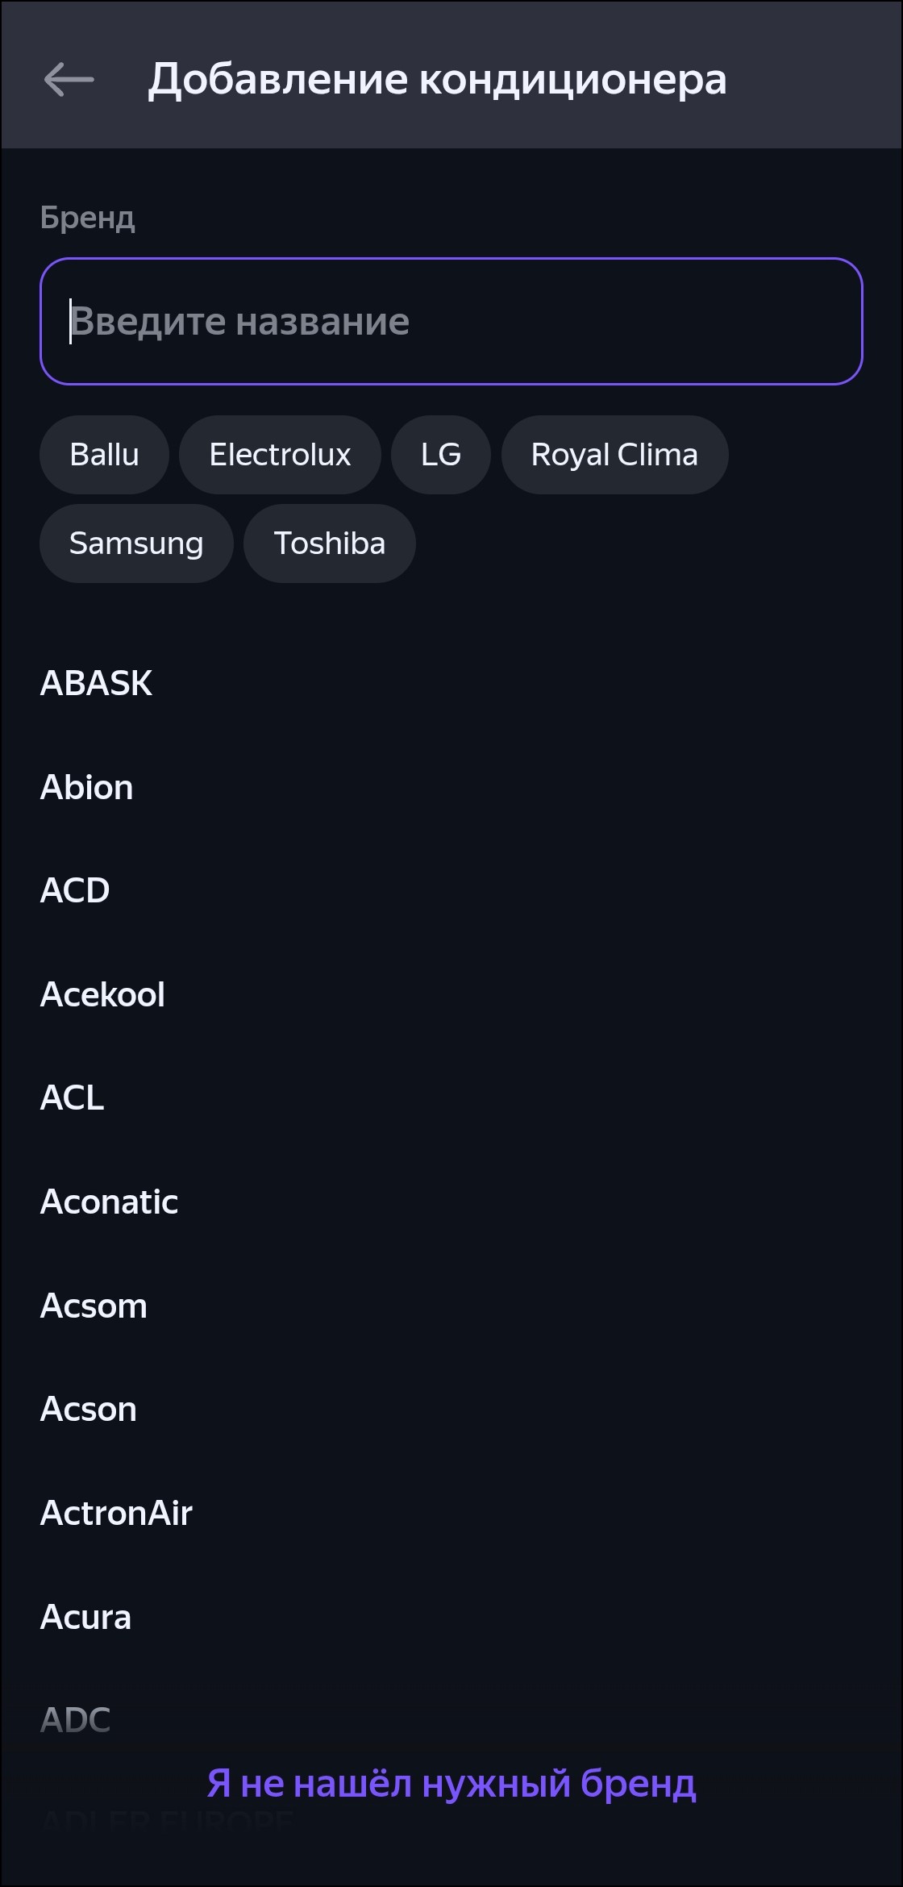Pick the Acson brand entry
903x1887 pixels.
coord(89,1409)
